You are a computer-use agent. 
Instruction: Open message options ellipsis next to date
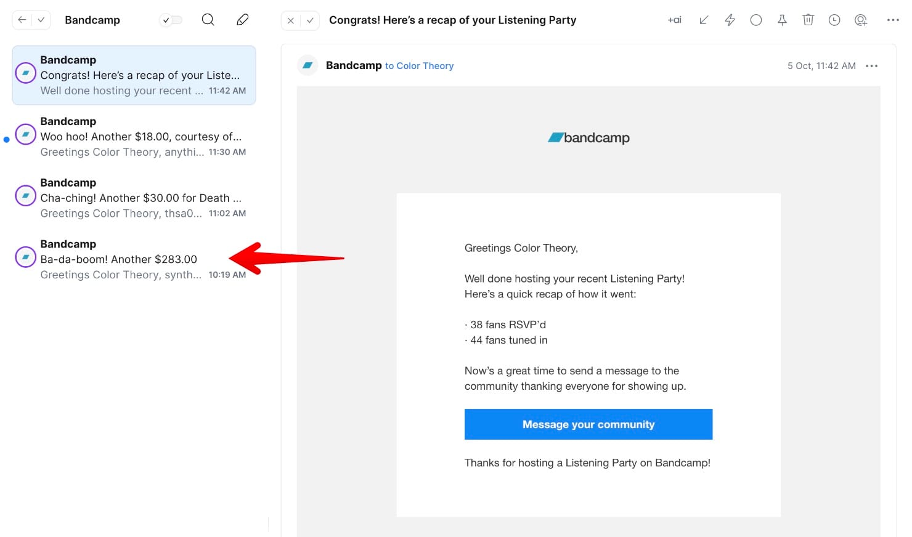click(x=871, y=66)
